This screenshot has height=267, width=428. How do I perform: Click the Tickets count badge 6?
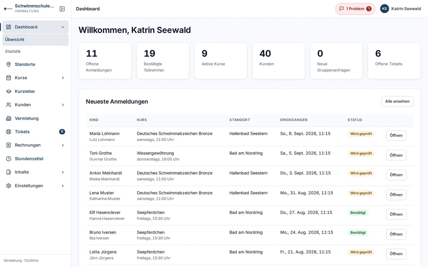pos(62,132)
